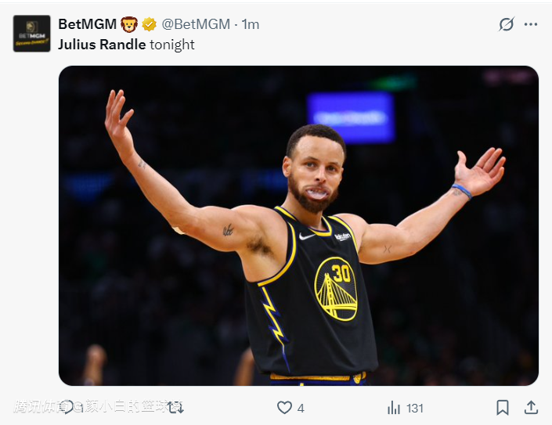Open the basketball player photo
Image resolution: width=552 pixels, height=425 pixels.
[x=298, y=225]
